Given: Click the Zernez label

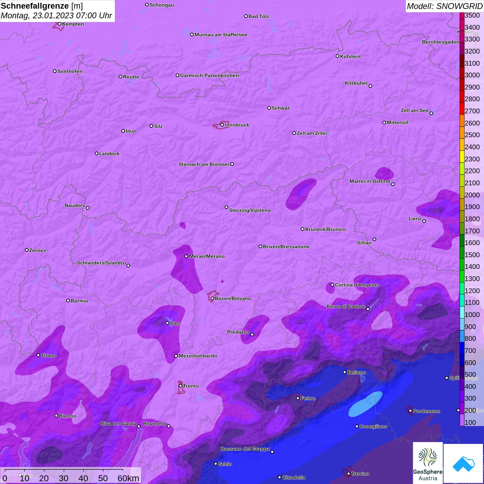Looking at the screenshot, I should (x=38, y=250).
